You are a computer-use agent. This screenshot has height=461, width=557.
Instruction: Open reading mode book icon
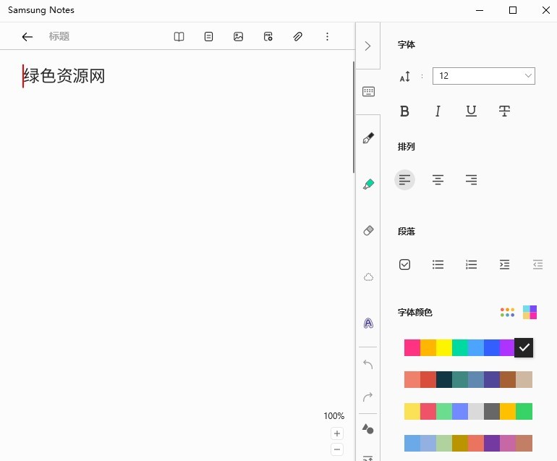tap(179, 37)
